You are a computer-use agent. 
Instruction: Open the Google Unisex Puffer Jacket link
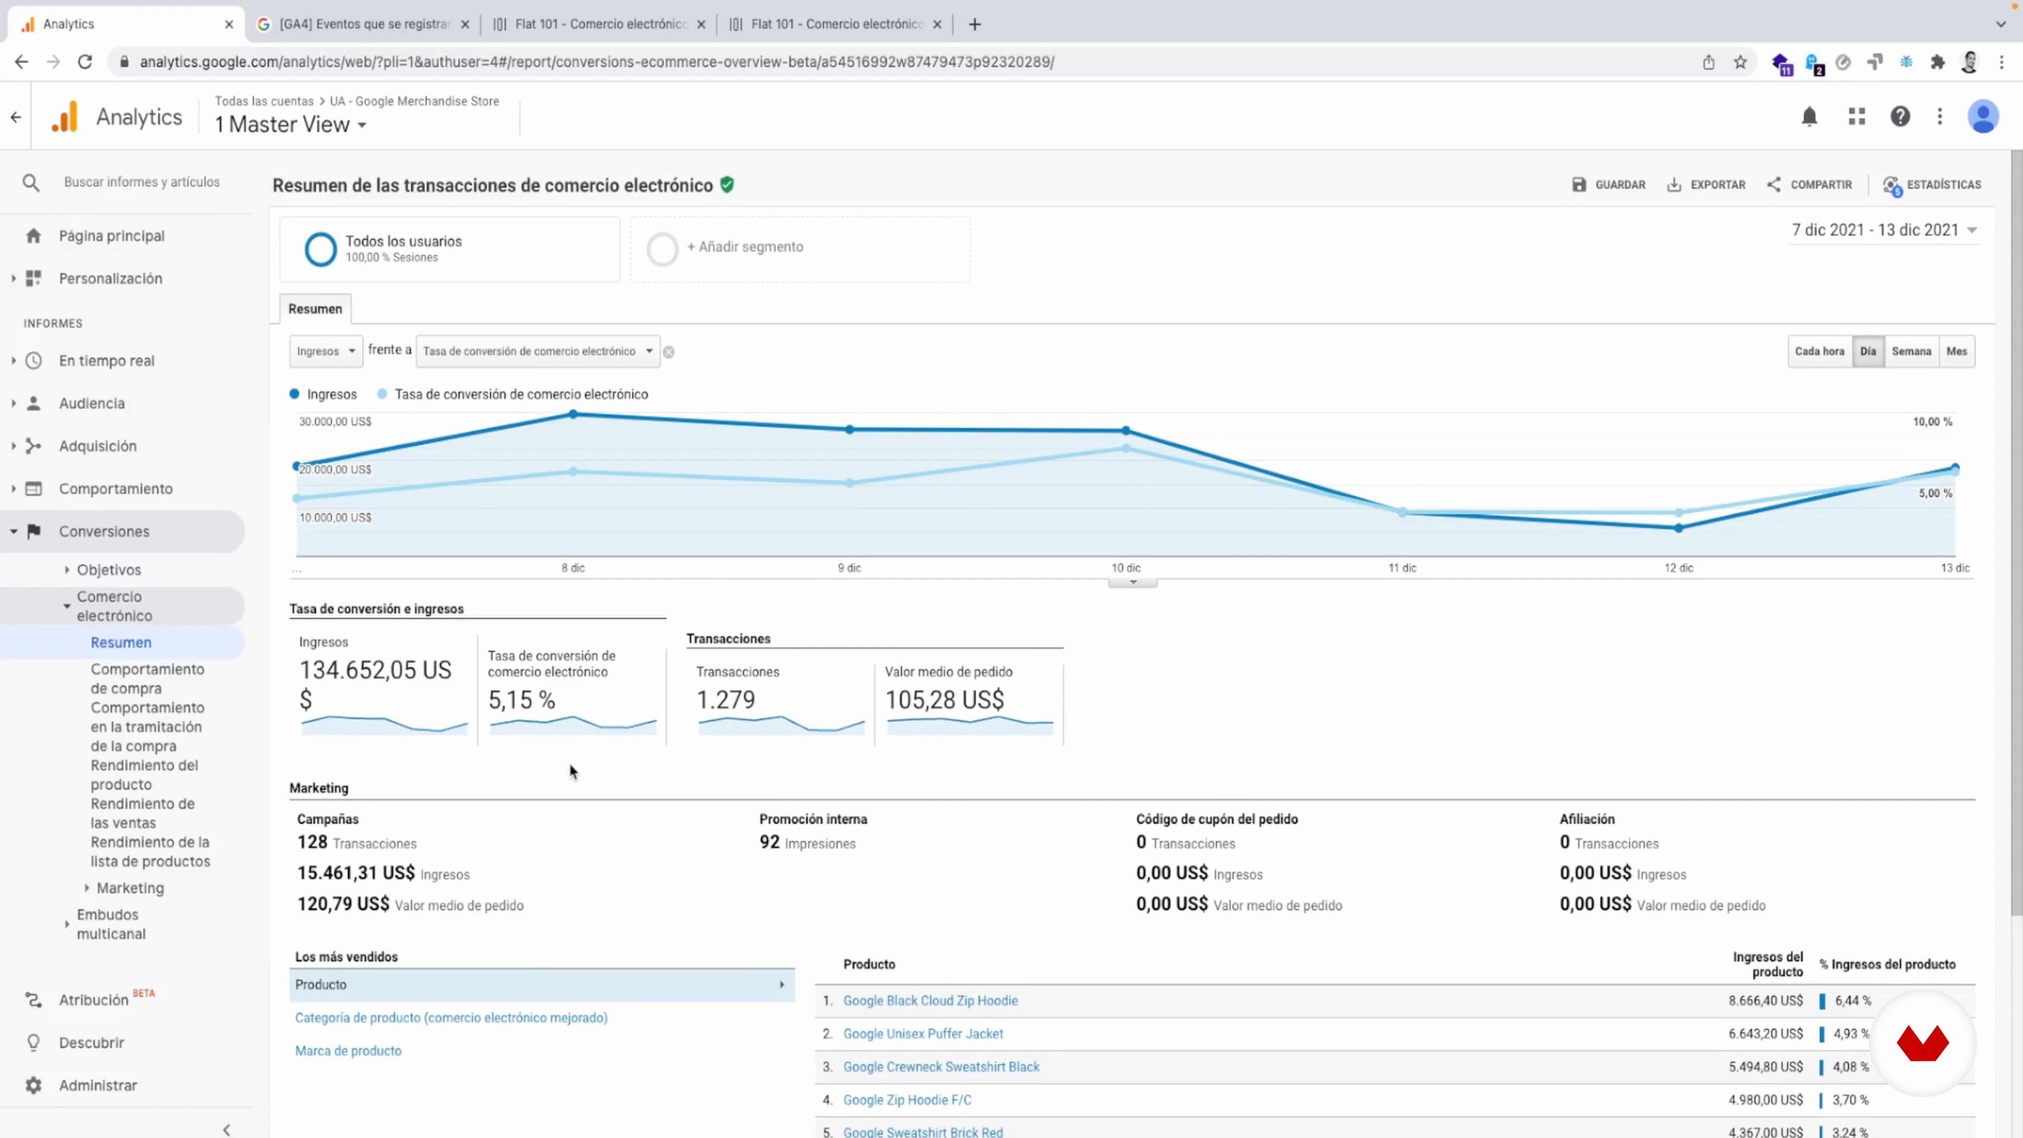click(x=923, y=1034)
